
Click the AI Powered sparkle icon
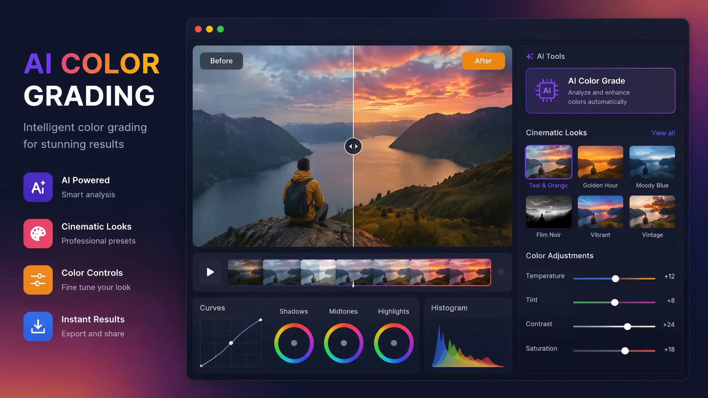(x=38, y=187)
